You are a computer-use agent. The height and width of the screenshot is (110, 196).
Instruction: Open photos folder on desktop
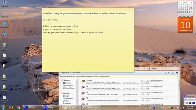pos(5,77)
